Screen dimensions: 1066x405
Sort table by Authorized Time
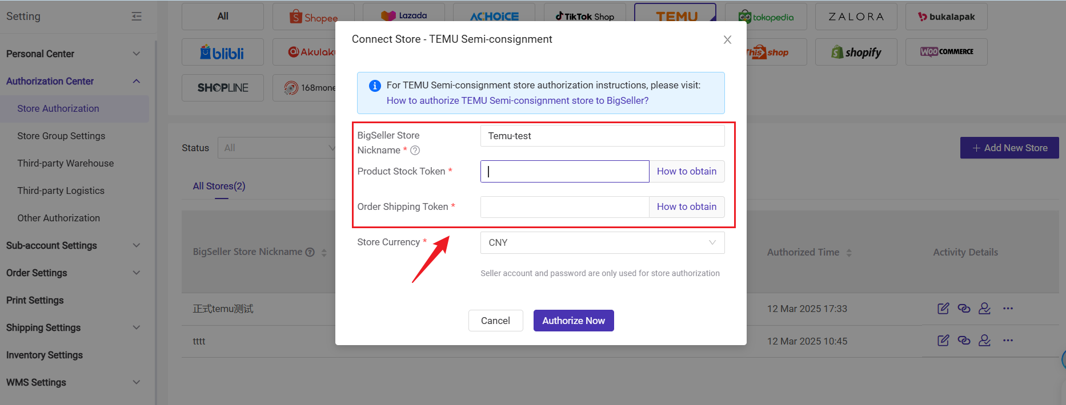pos(849,252)
